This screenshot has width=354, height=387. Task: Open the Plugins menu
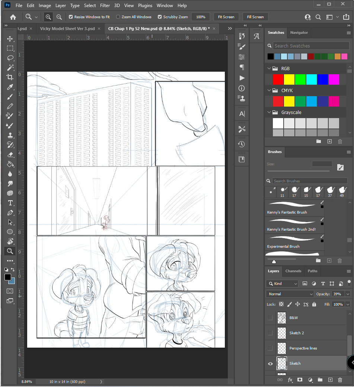point(145,6)
